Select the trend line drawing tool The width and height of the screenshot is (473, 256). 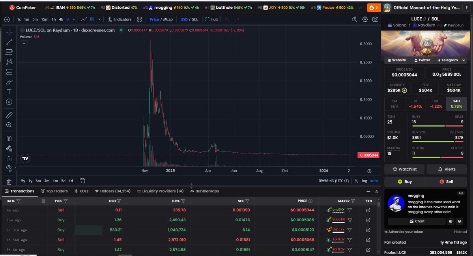[9, 42]
